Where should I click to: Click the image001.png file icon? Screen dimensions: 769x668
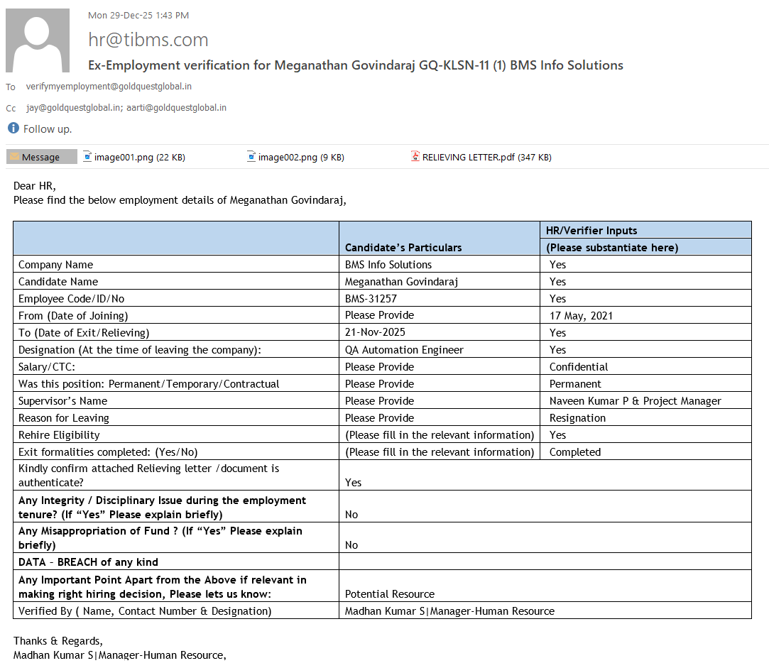87,157
